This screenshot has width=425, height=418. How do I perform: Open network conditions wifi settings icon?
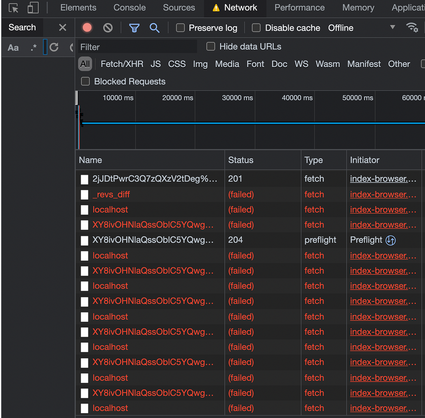point(412,27)
